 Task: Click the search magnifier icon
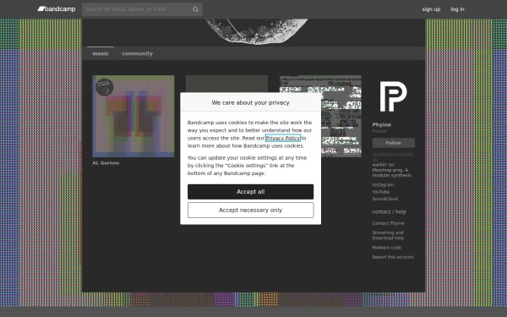tap(195, 9)
